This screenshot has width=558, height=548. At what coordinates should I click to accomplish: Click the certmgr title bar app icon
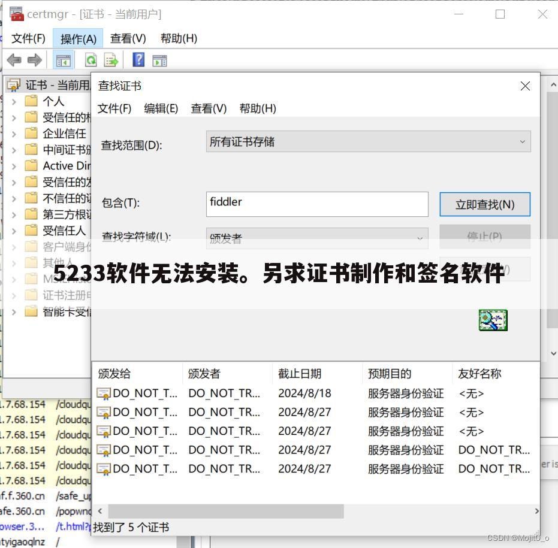pos(17,14)
